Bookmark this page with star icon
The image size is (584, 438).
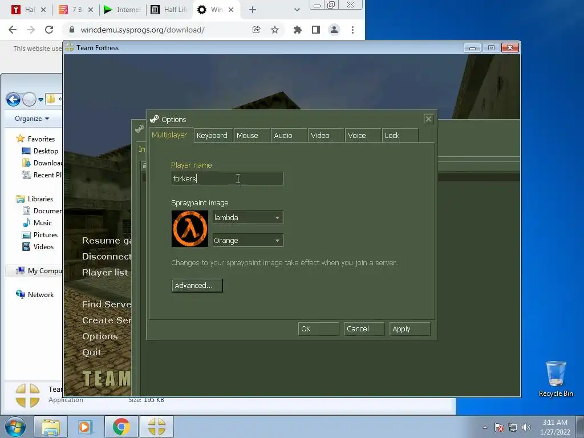point(275,30)
